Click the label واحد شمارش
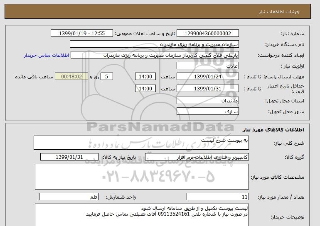This screenshot has height=226, width=320. coord(121,197)
